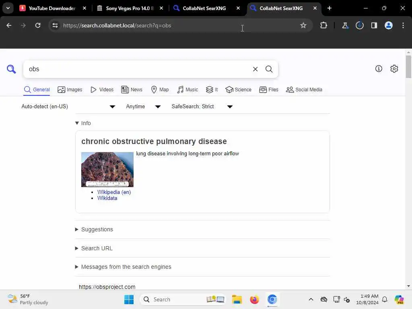Expand the Search URL section
412x309 pixels.
[x=94, y=248]
